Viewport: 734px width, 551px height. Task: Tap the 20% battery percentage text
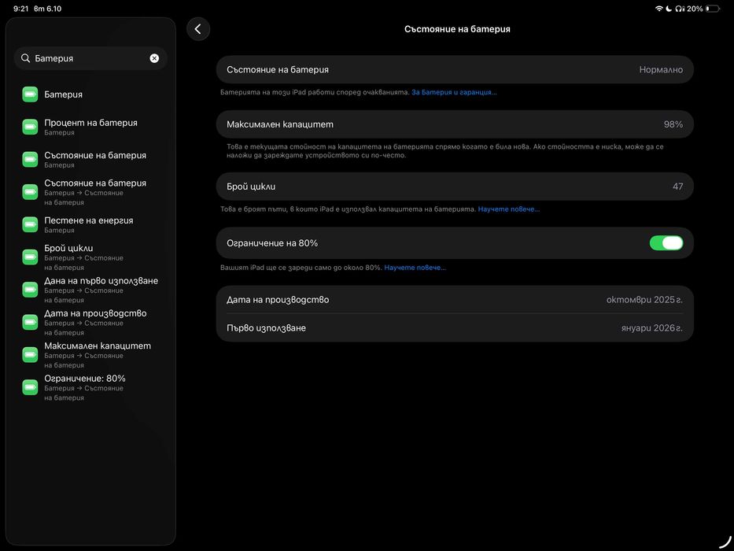click(x=695, y=9)
